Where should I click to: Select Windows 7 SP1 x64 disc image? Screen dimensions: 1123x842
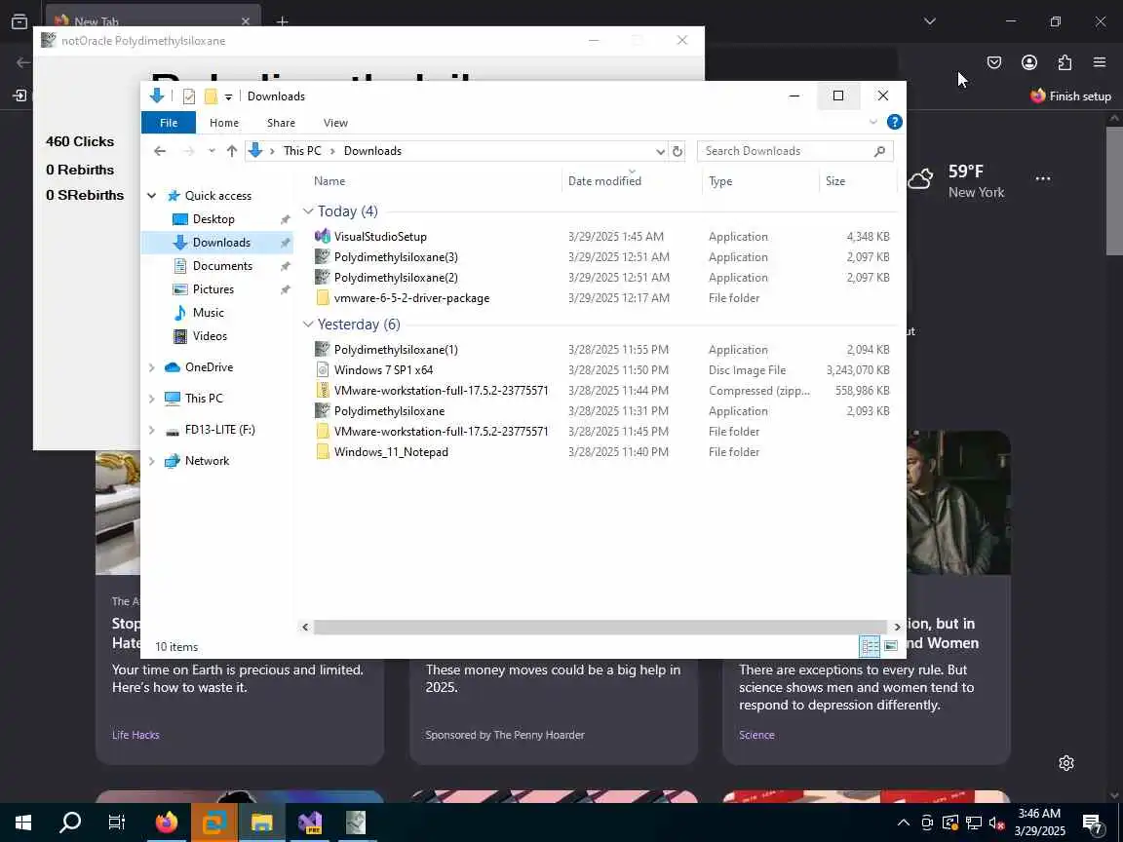383,370
